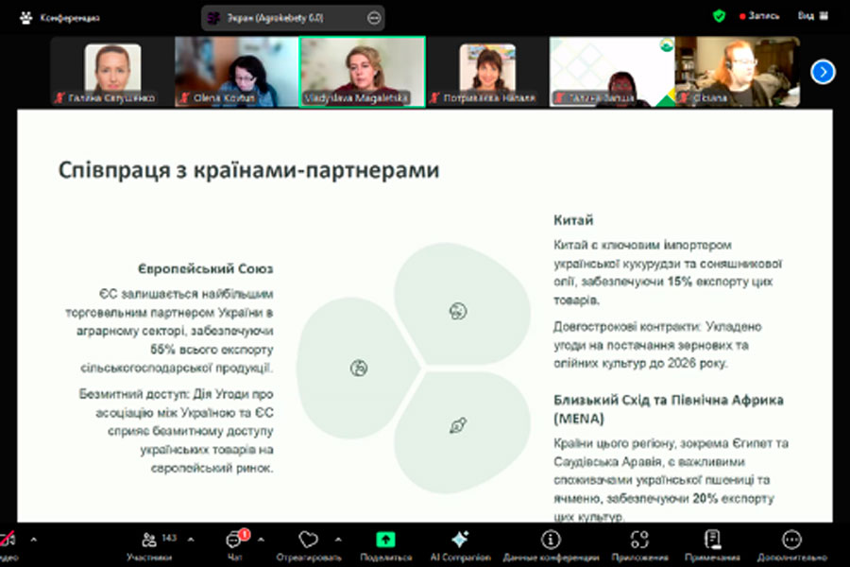Select Tetyana video thumbnail with green logo

click(x=612, y=72)
